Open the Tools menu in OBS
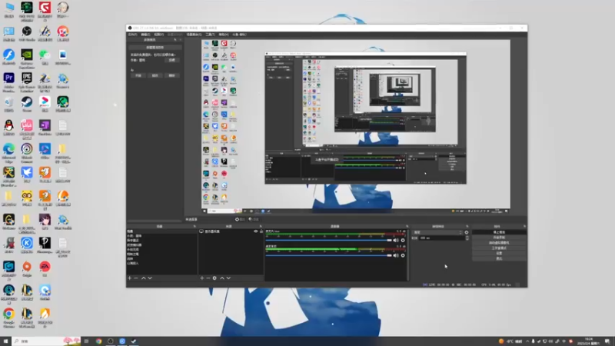 click(x=210, y=35)
